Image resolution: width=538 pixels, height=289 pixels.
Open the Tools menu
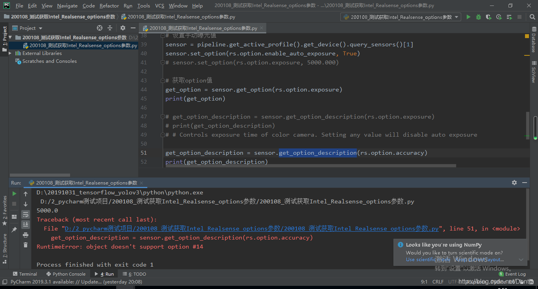point(144,5)
